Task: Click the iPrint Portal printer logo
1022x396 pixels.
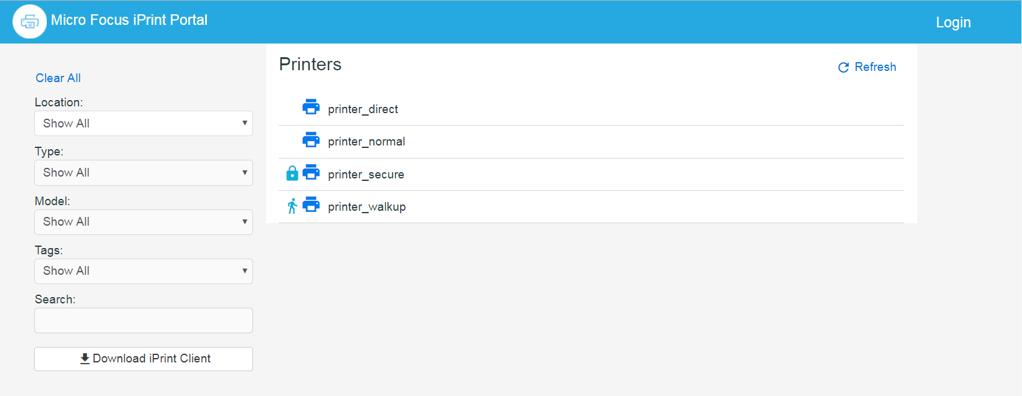Action: tap(29, 22)
